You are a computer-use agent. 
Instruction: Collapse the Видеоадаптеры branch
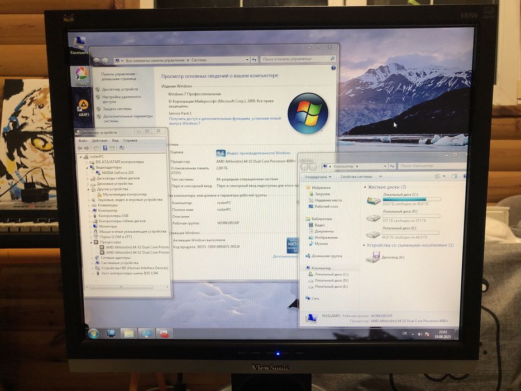[87, 168]
